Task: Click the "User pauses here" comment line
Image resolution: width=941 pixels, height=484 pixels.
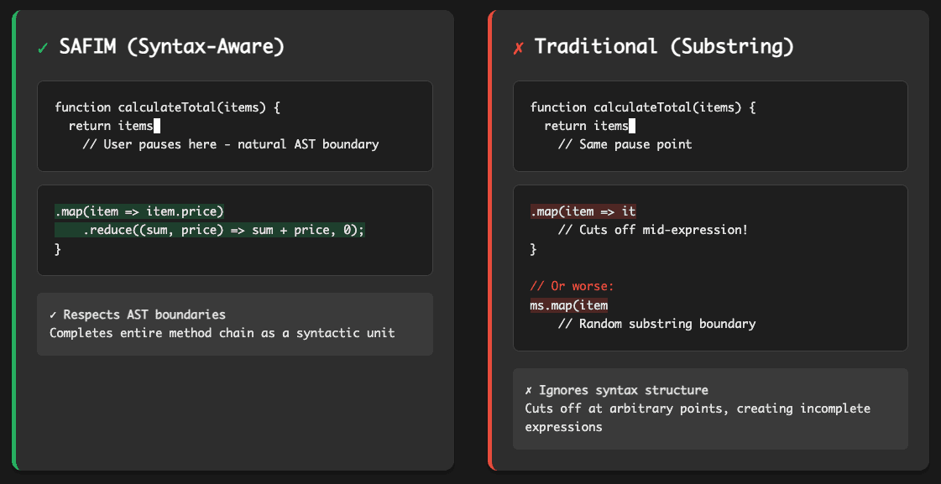Action: pyautogui.click(x=230, y=144)
